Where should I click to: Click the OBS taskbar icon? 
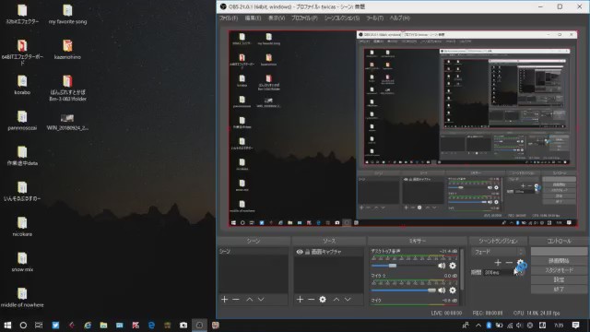pos(199,326)
